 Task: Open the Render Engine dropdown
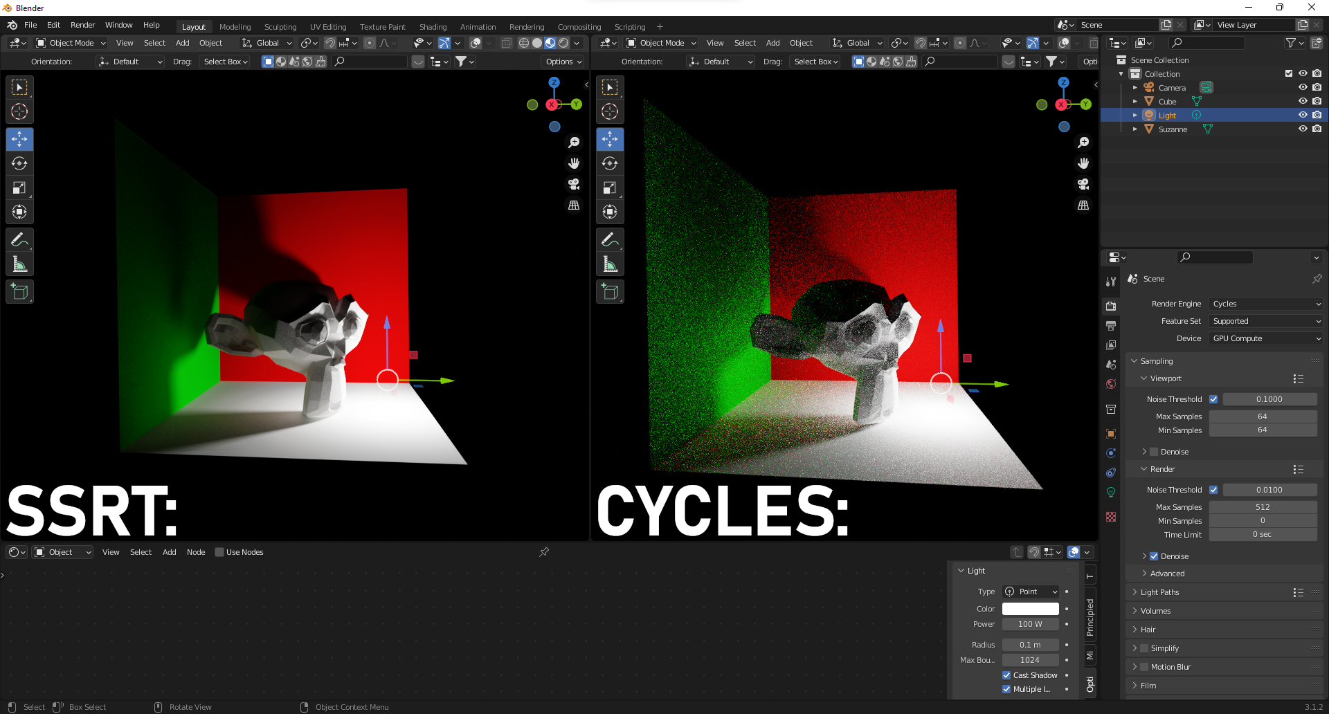[1265, 304]
